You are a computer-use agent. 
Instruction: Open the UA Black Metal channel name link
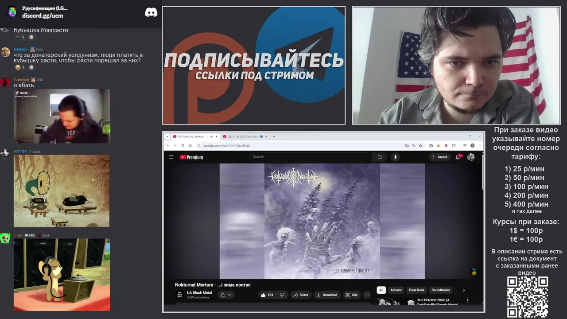click(199, 293)
